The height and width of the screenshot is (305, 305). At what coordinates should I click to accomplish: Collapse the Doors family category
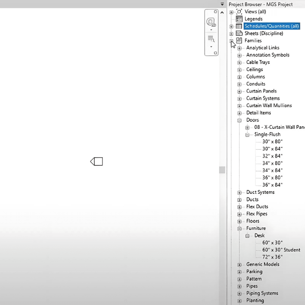239,120
